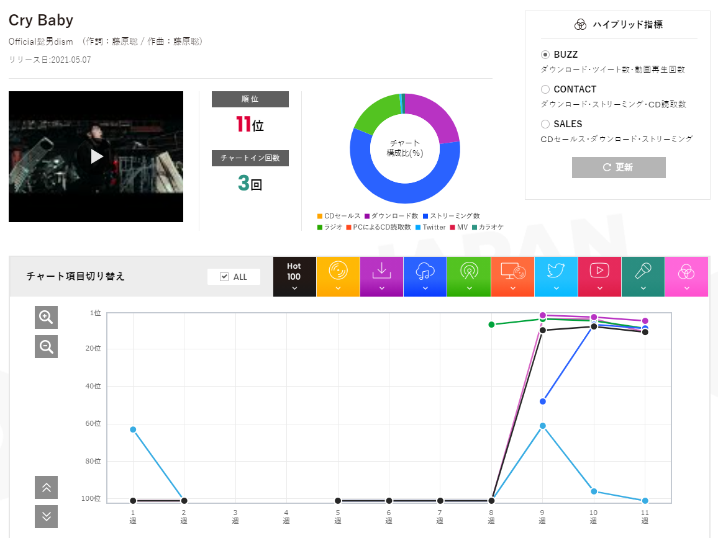Click the week 1 Twitter data point
Image resolution: width=718 pixels, height=538 pixels.
tap(133, 429)
